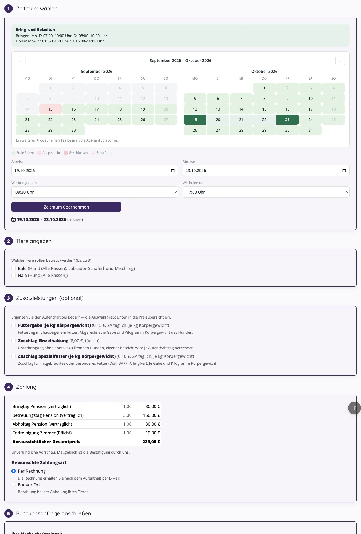The image size is (361, 534).
Task: Click the total price 229,00 €
Action: tap(151, 442)
